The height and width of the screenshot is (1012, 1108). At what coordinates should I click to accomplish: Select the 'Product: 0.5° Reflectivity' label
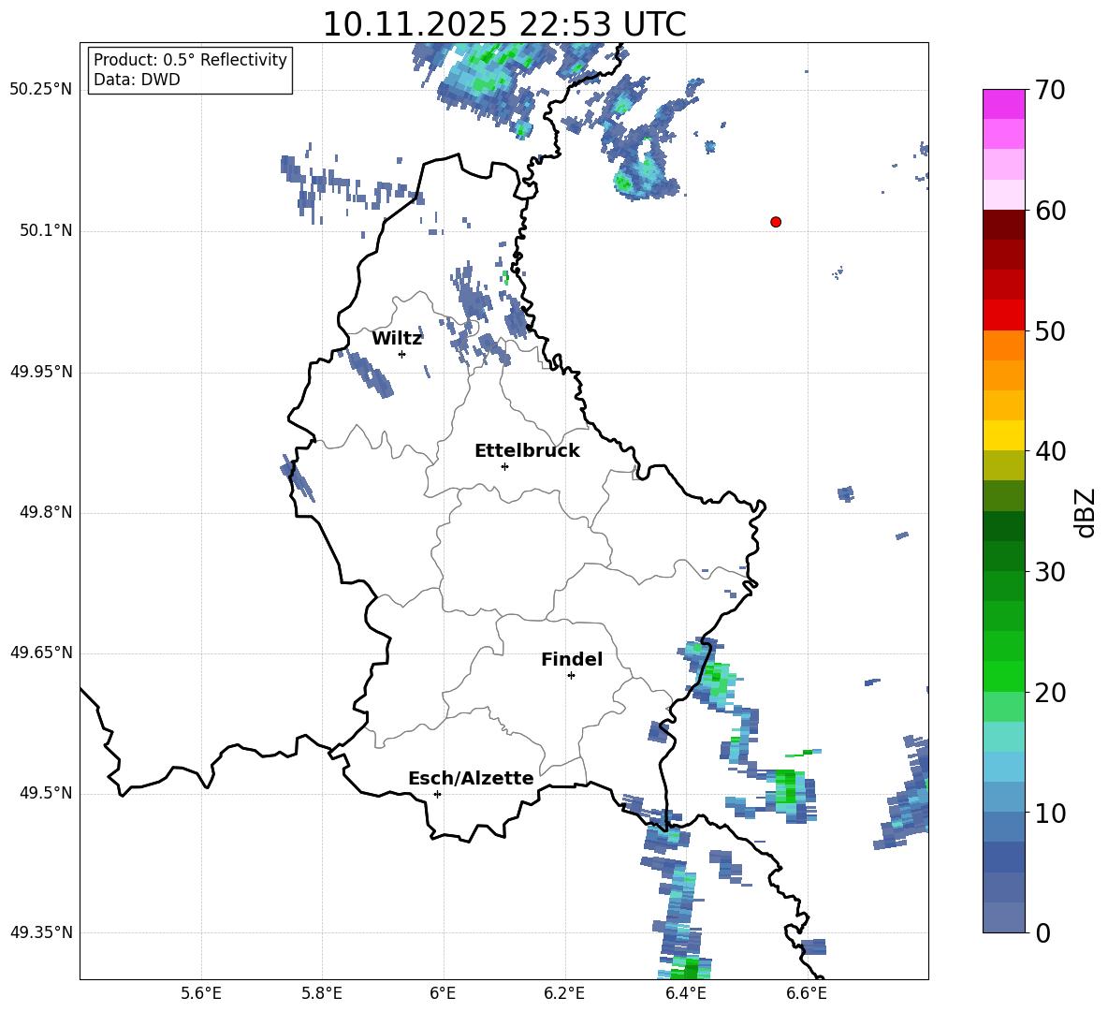click(x=190, y=59)
